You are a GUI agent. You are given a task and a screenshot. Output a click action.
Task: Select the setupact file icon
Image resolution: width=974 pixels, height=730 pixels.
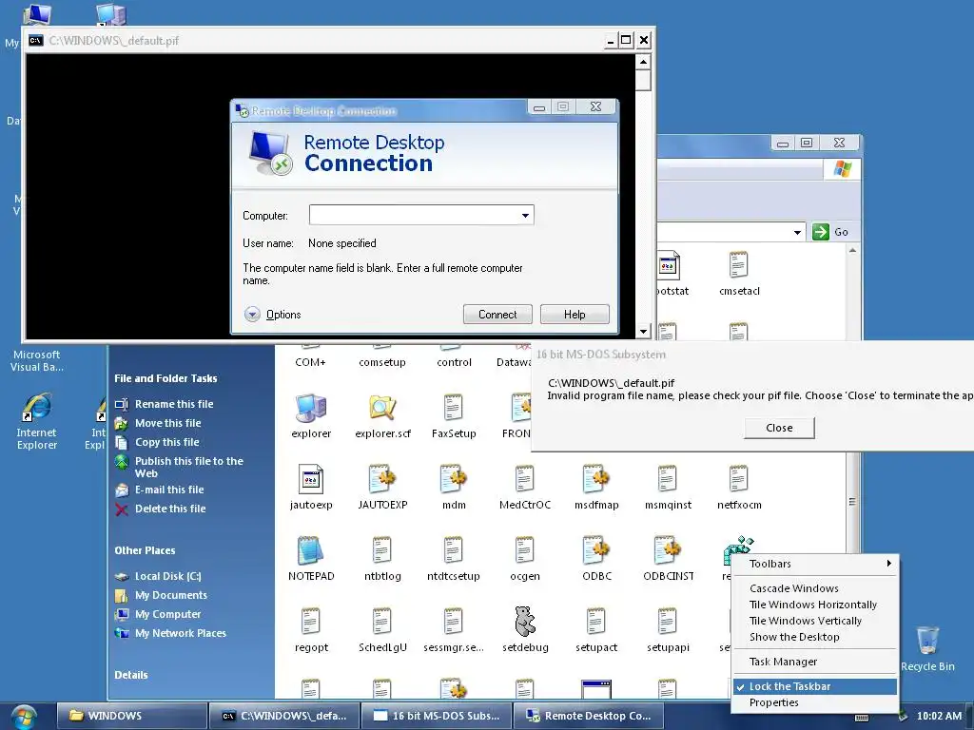pos(596,622)
